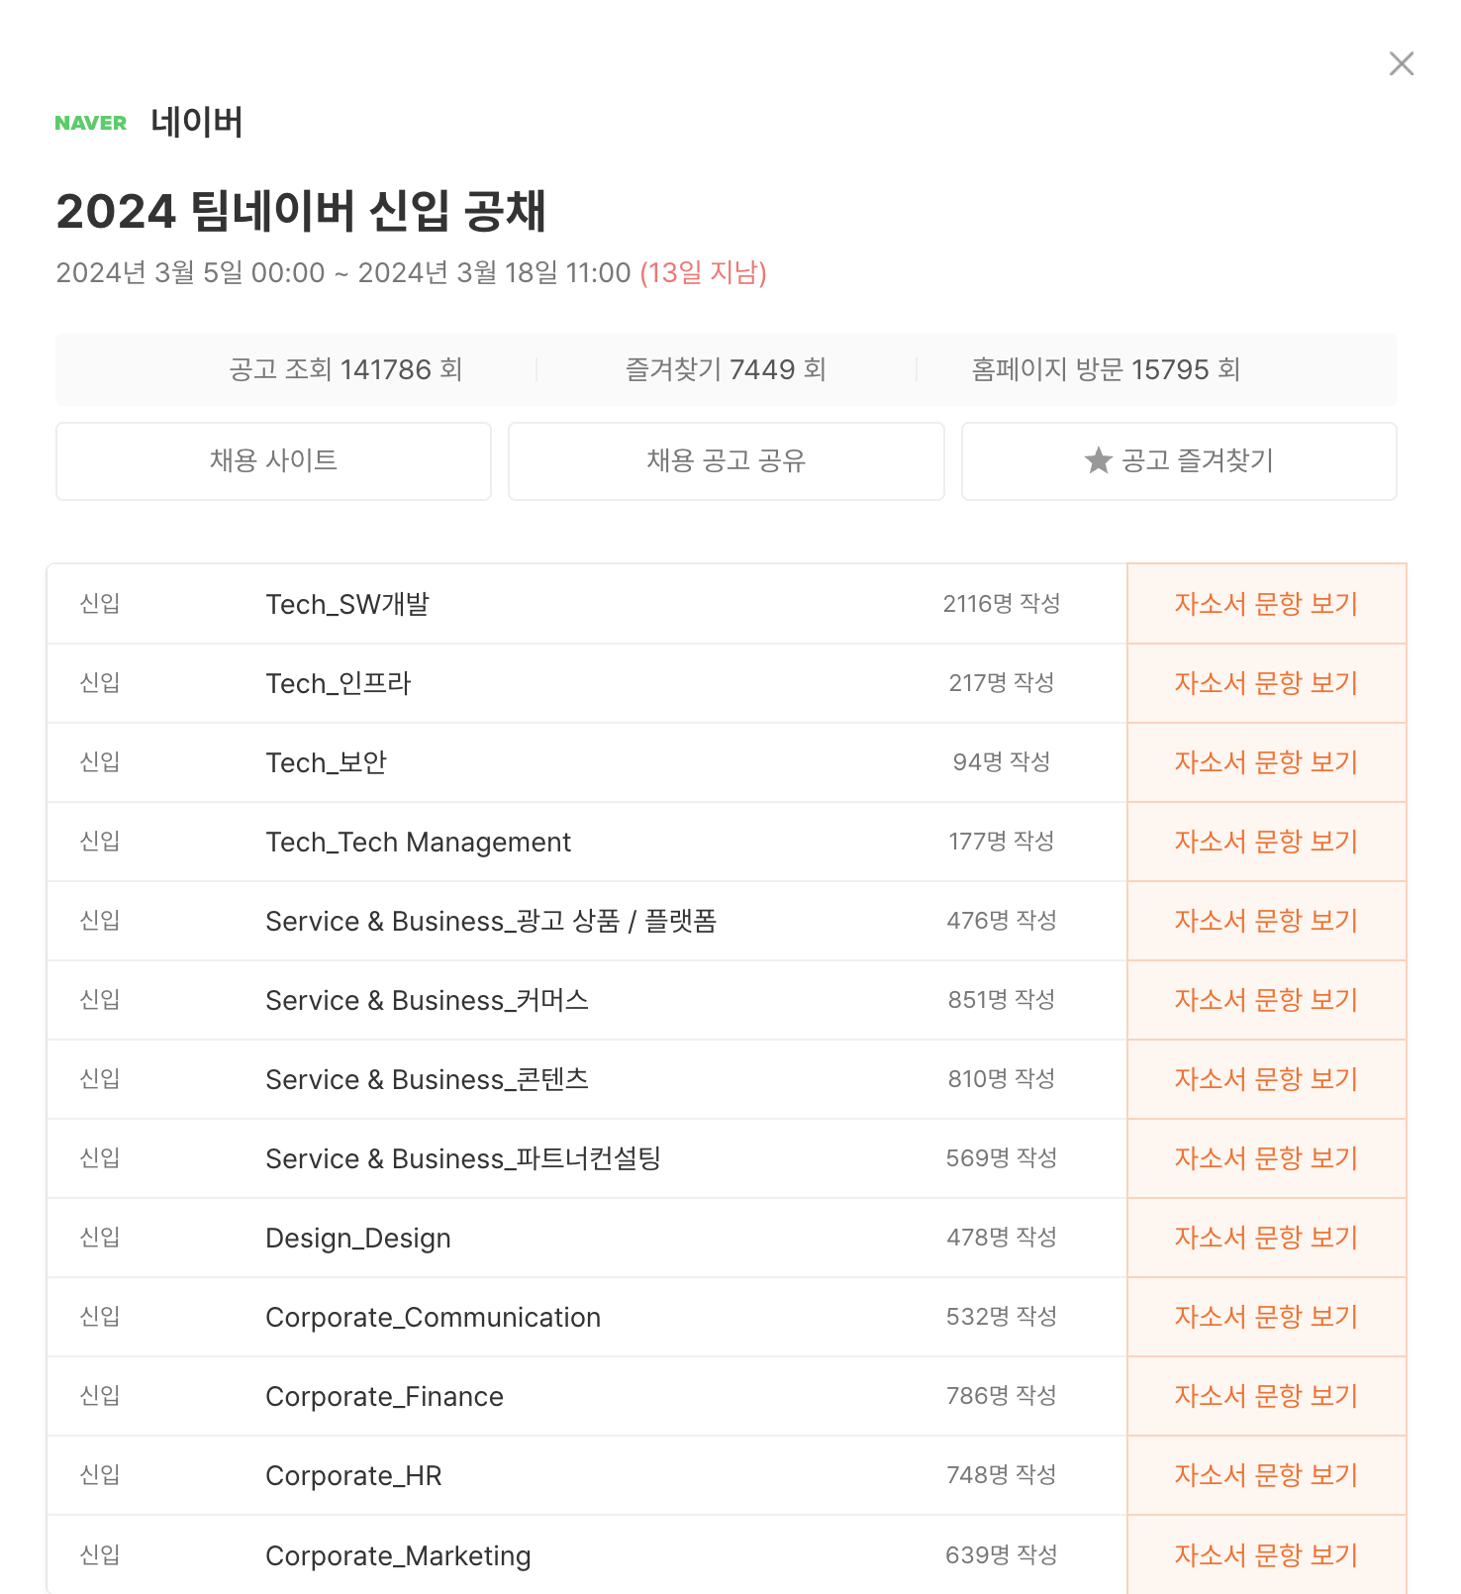
Task: Select the Corporate_HR position name
Action: 353,1475
